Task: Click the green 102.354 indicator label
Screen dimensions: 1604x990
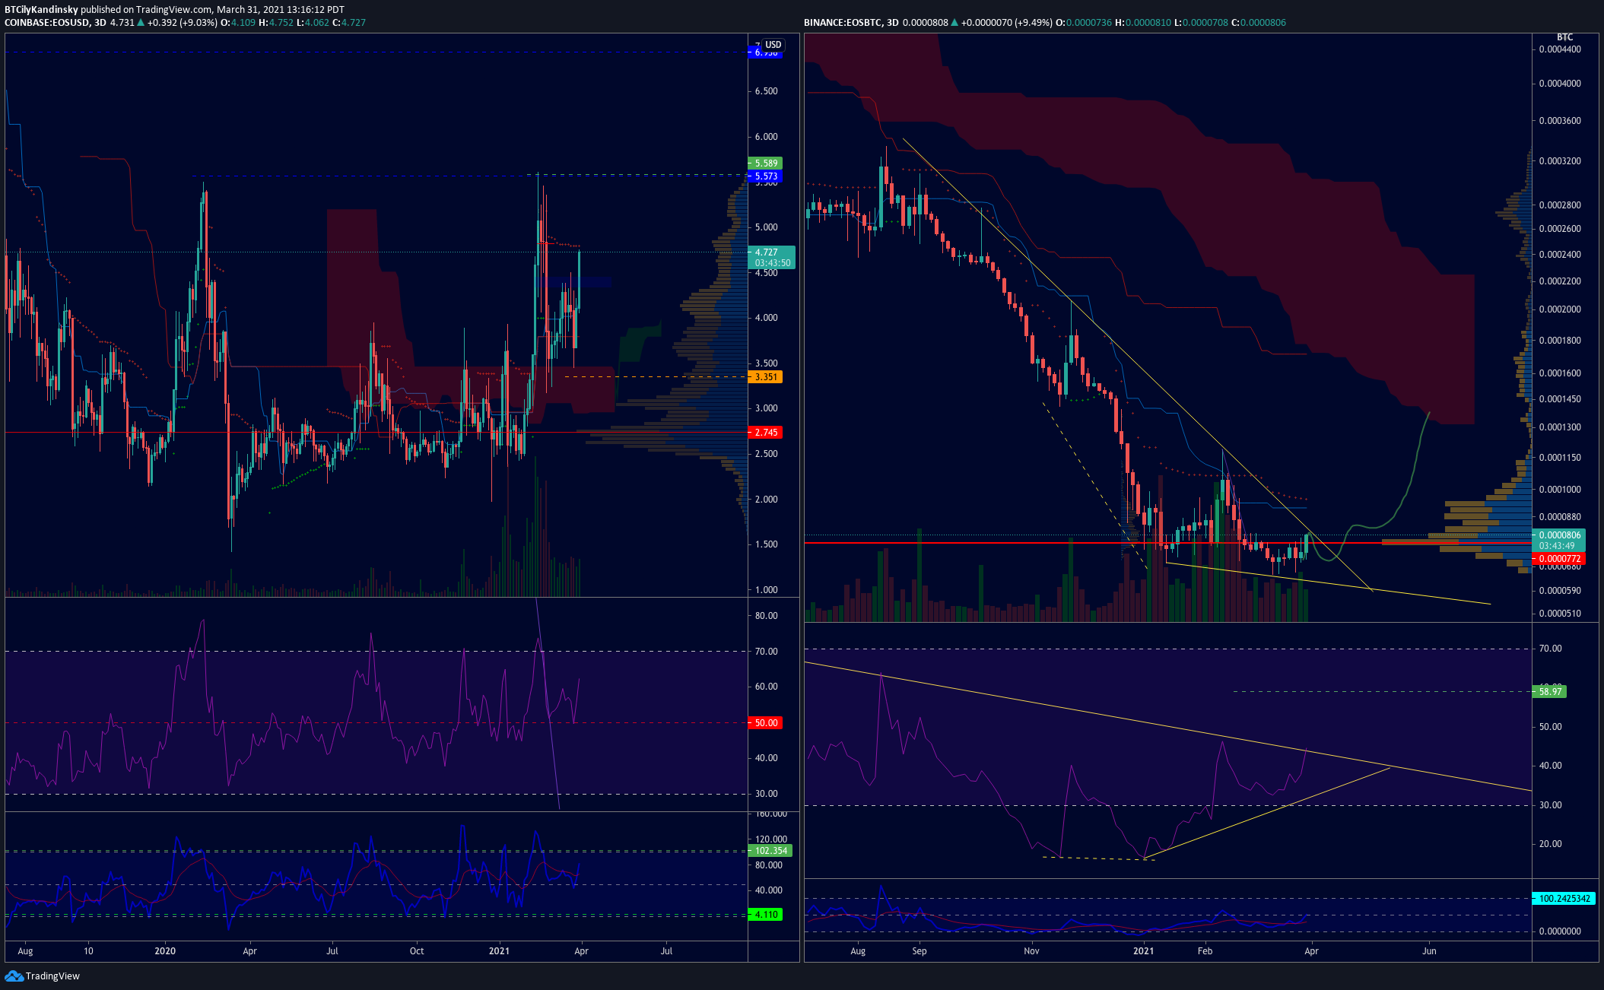Action: [770, 851]
